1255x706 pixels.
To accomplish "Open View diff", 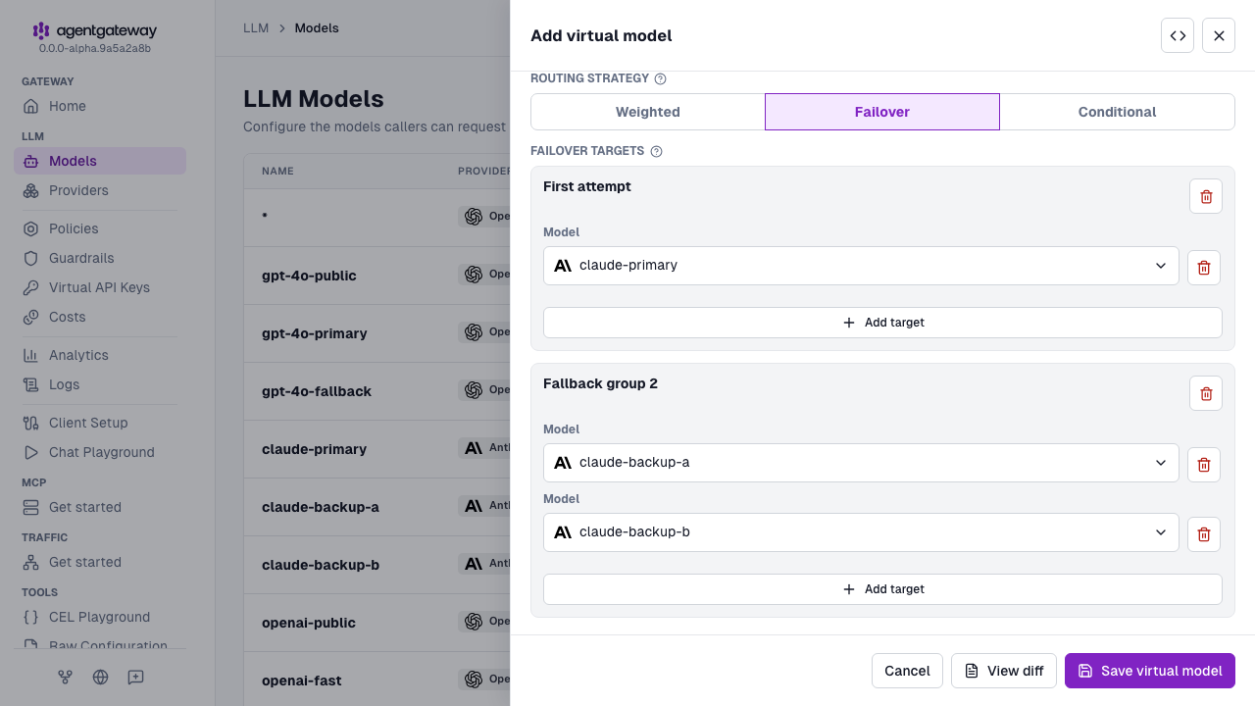I will 1004,671.
